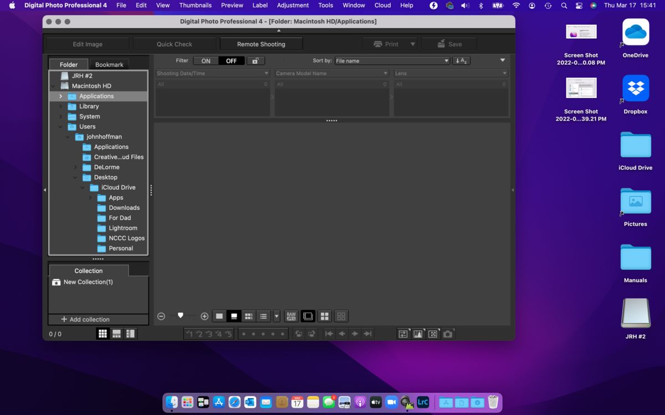Open the thumbnail display options dropdown arrow
Image resolution: width=665 pixels, height=415 pixels.
click(x=277, y=317)
